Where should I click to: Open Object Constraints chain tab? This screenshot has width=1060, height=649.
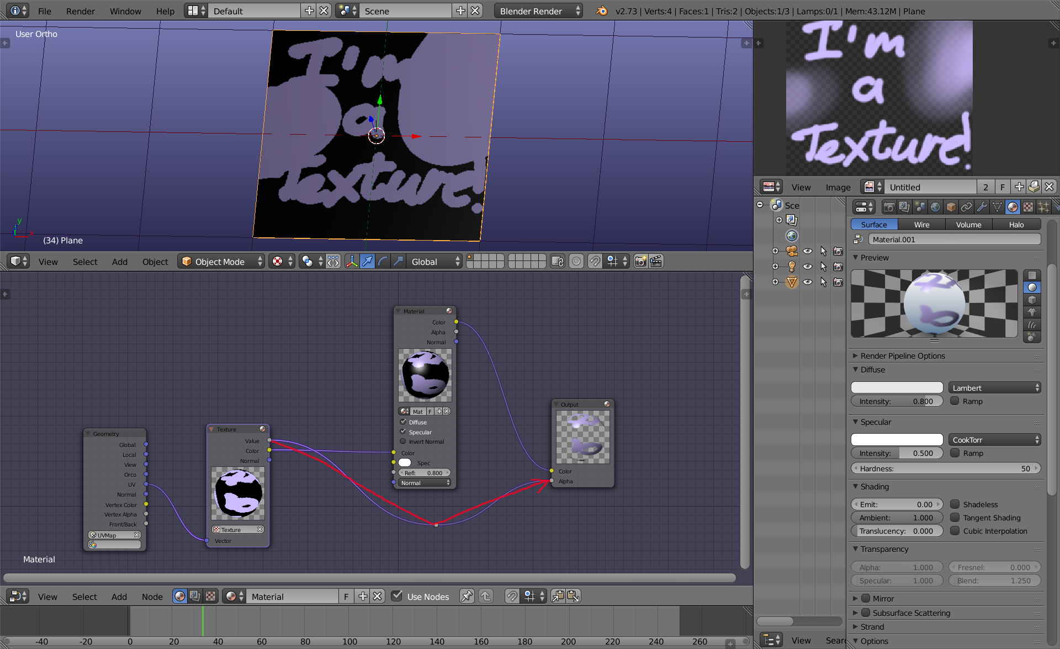tap(966, 207)
